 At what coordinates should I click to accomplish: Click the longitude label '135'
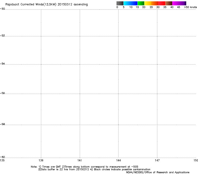tap(2, 160)
